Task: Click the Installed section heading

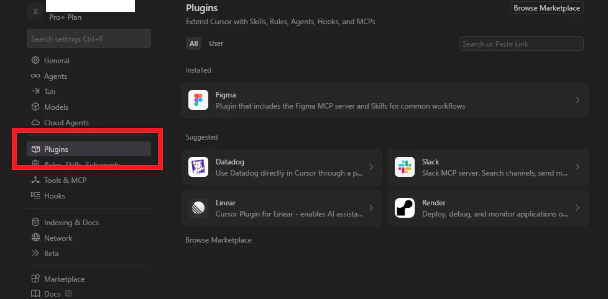Action: (198, 70)
